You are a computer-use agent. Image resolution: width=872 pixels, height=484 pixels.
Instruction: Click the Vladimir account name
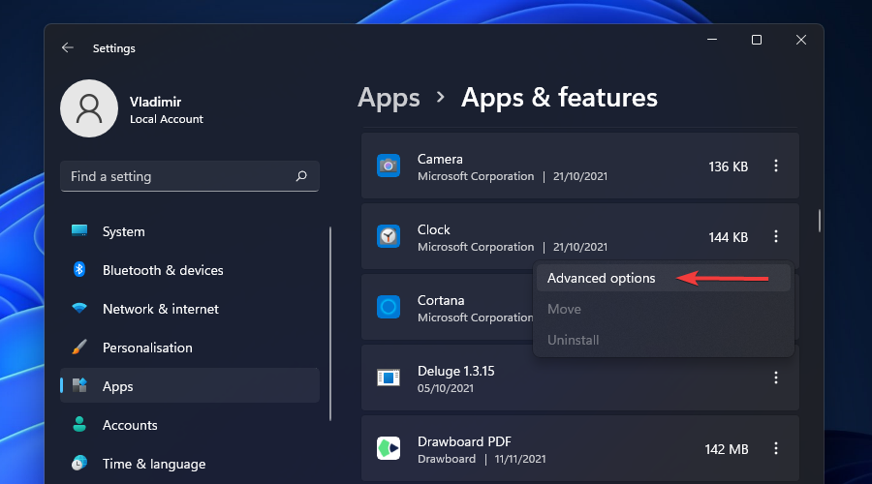click(155, 102)
